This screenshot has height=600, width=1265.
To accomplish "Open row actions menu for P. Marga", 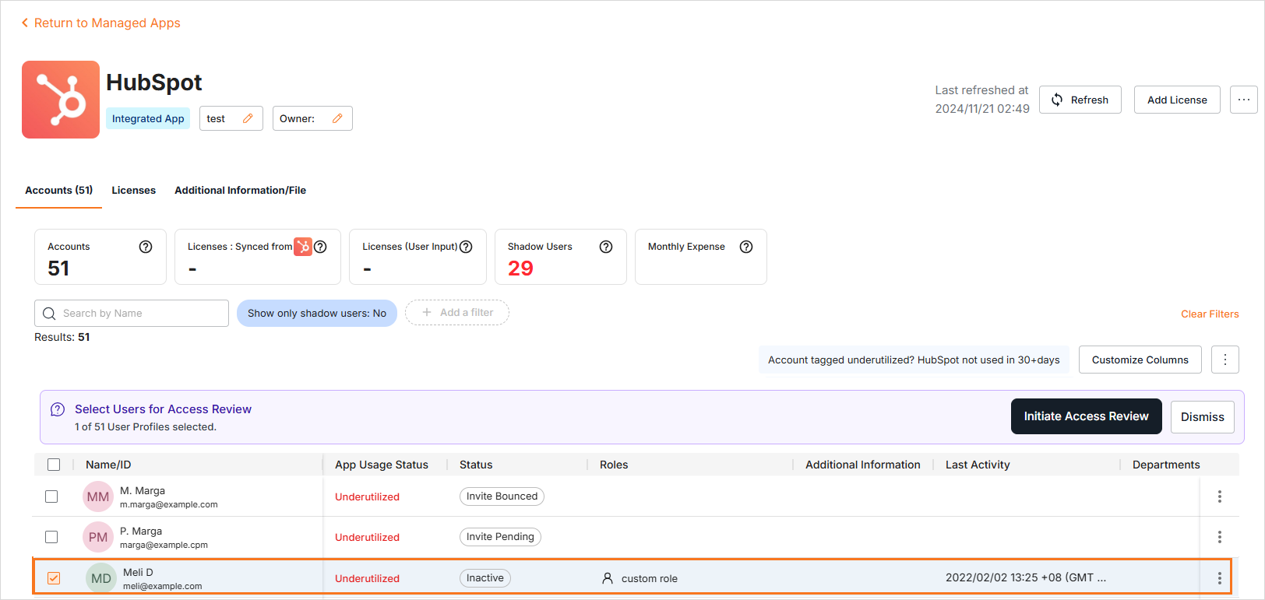I will tap(1220, 537).
